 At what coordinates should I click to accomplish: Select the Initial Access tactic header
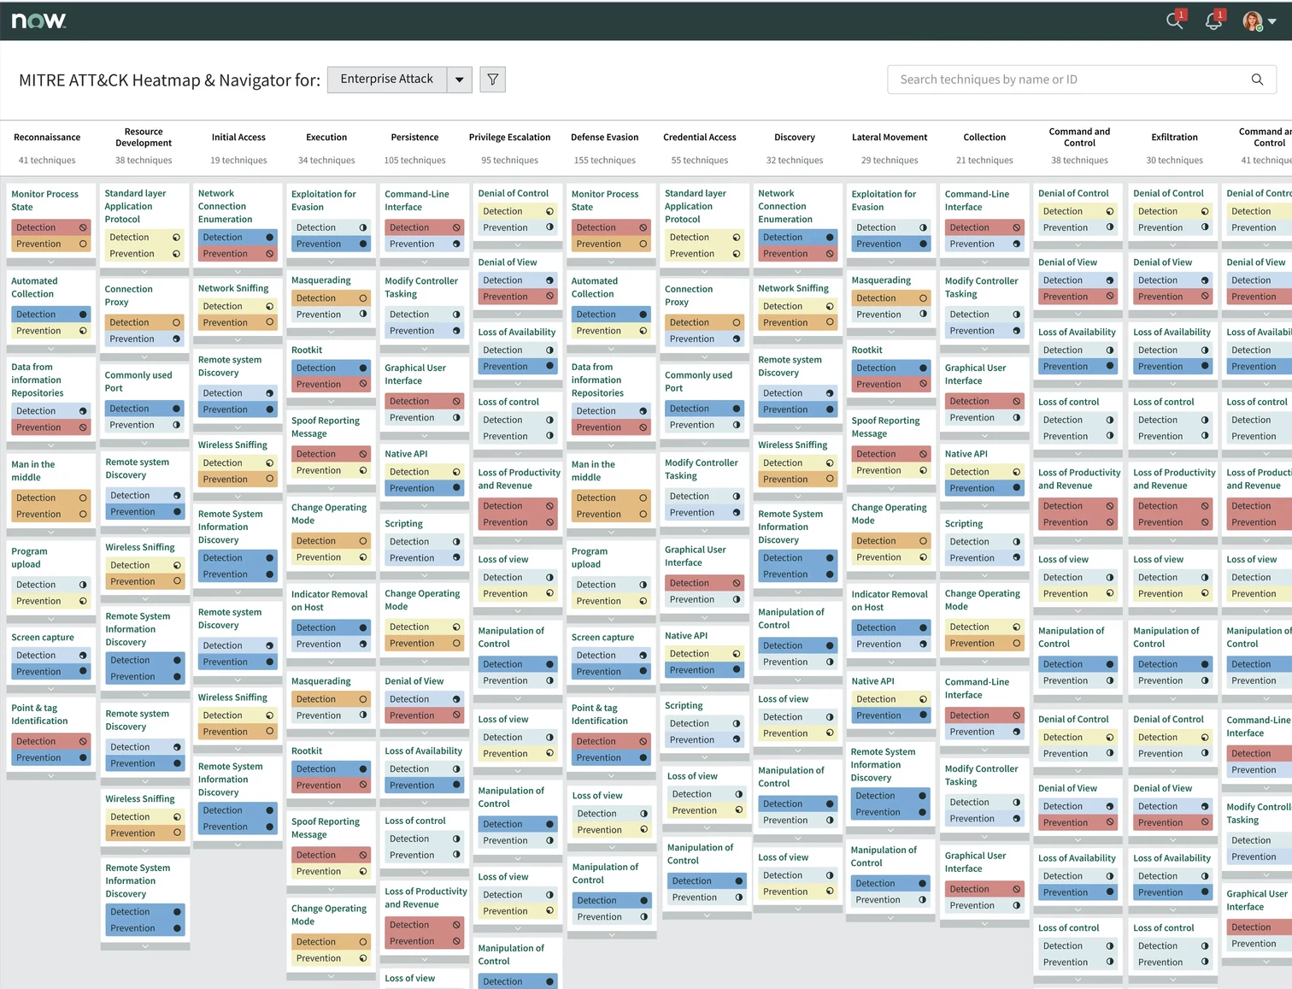coord(238,138)
